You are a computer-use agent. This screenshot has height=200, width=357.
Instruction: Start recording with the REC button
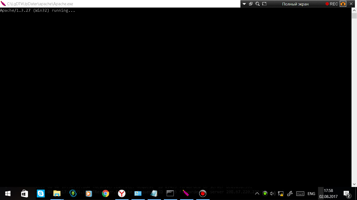332,4
